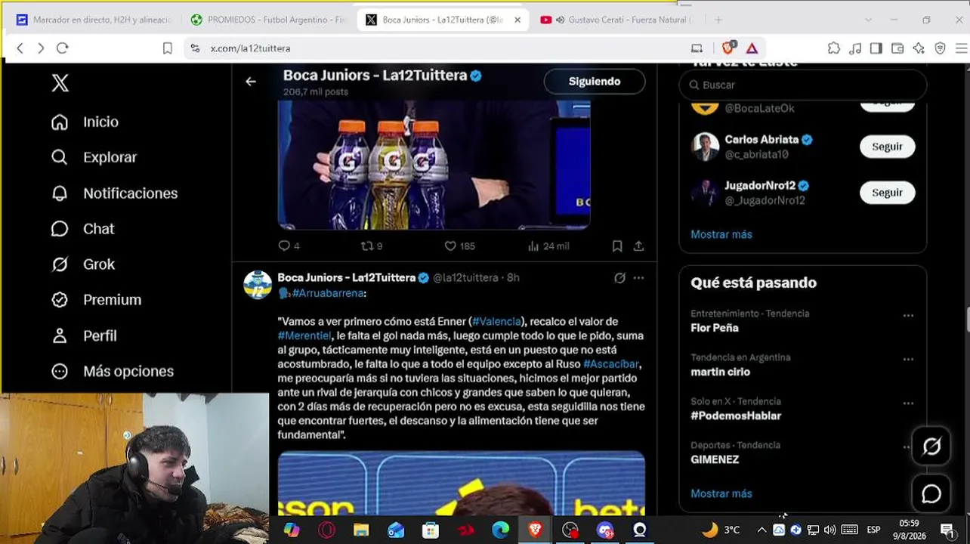Open the floating chat messages button

[x=931, y=493]
